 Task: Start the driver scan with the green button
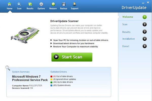click(x=72, y=57)
